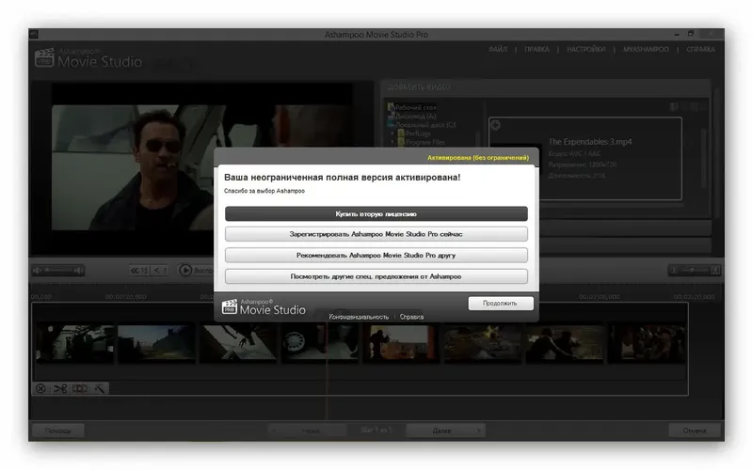Viewport: 753px width, 470px height.
Task: Click the delete clip (circled X) timeline icon
Action: [40, 388]
